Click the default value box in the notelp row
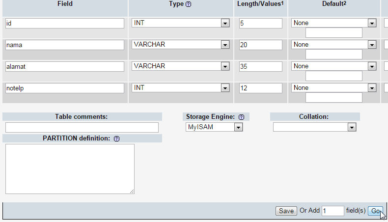 334,98
